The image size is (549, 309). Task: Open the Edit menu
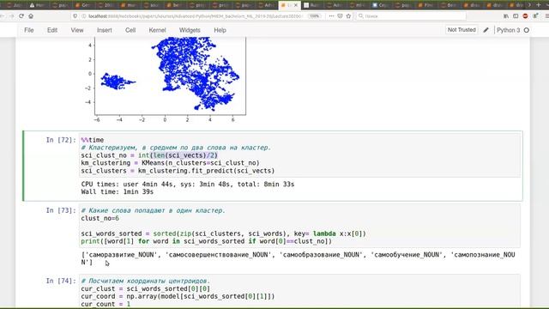pyautogui.click(x=52, y=30)
